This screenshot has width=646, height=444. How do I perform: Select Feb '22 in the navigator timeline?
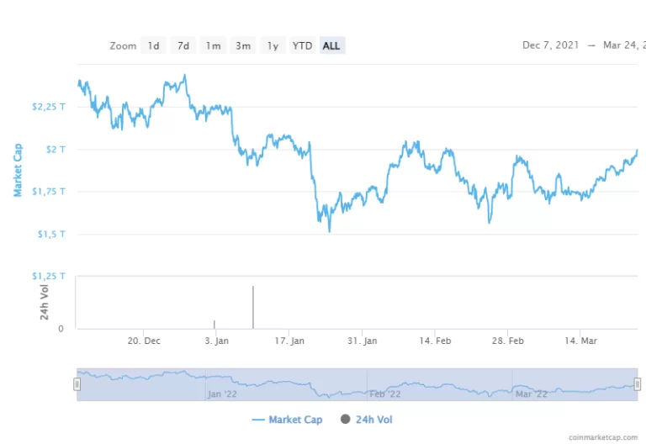tap(385, 393)
